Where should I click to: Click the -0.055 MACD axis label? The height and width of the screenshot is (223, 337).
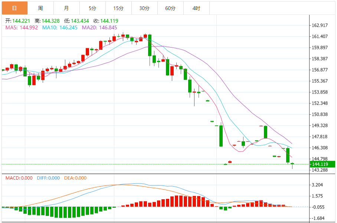(x=318, y=207)
